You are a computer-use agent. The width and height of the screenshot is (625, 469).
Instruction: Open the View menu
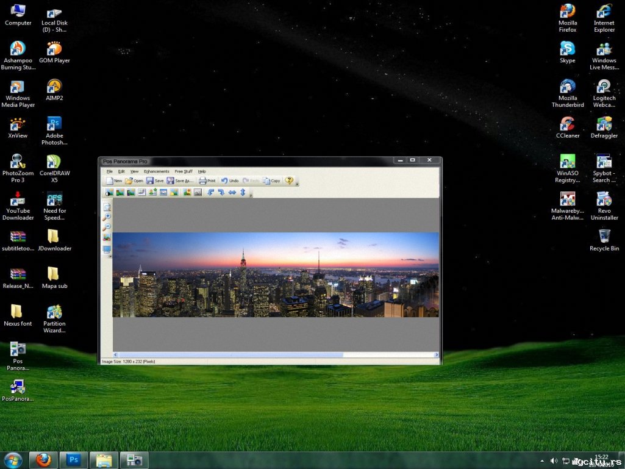(x=134, y=171)
